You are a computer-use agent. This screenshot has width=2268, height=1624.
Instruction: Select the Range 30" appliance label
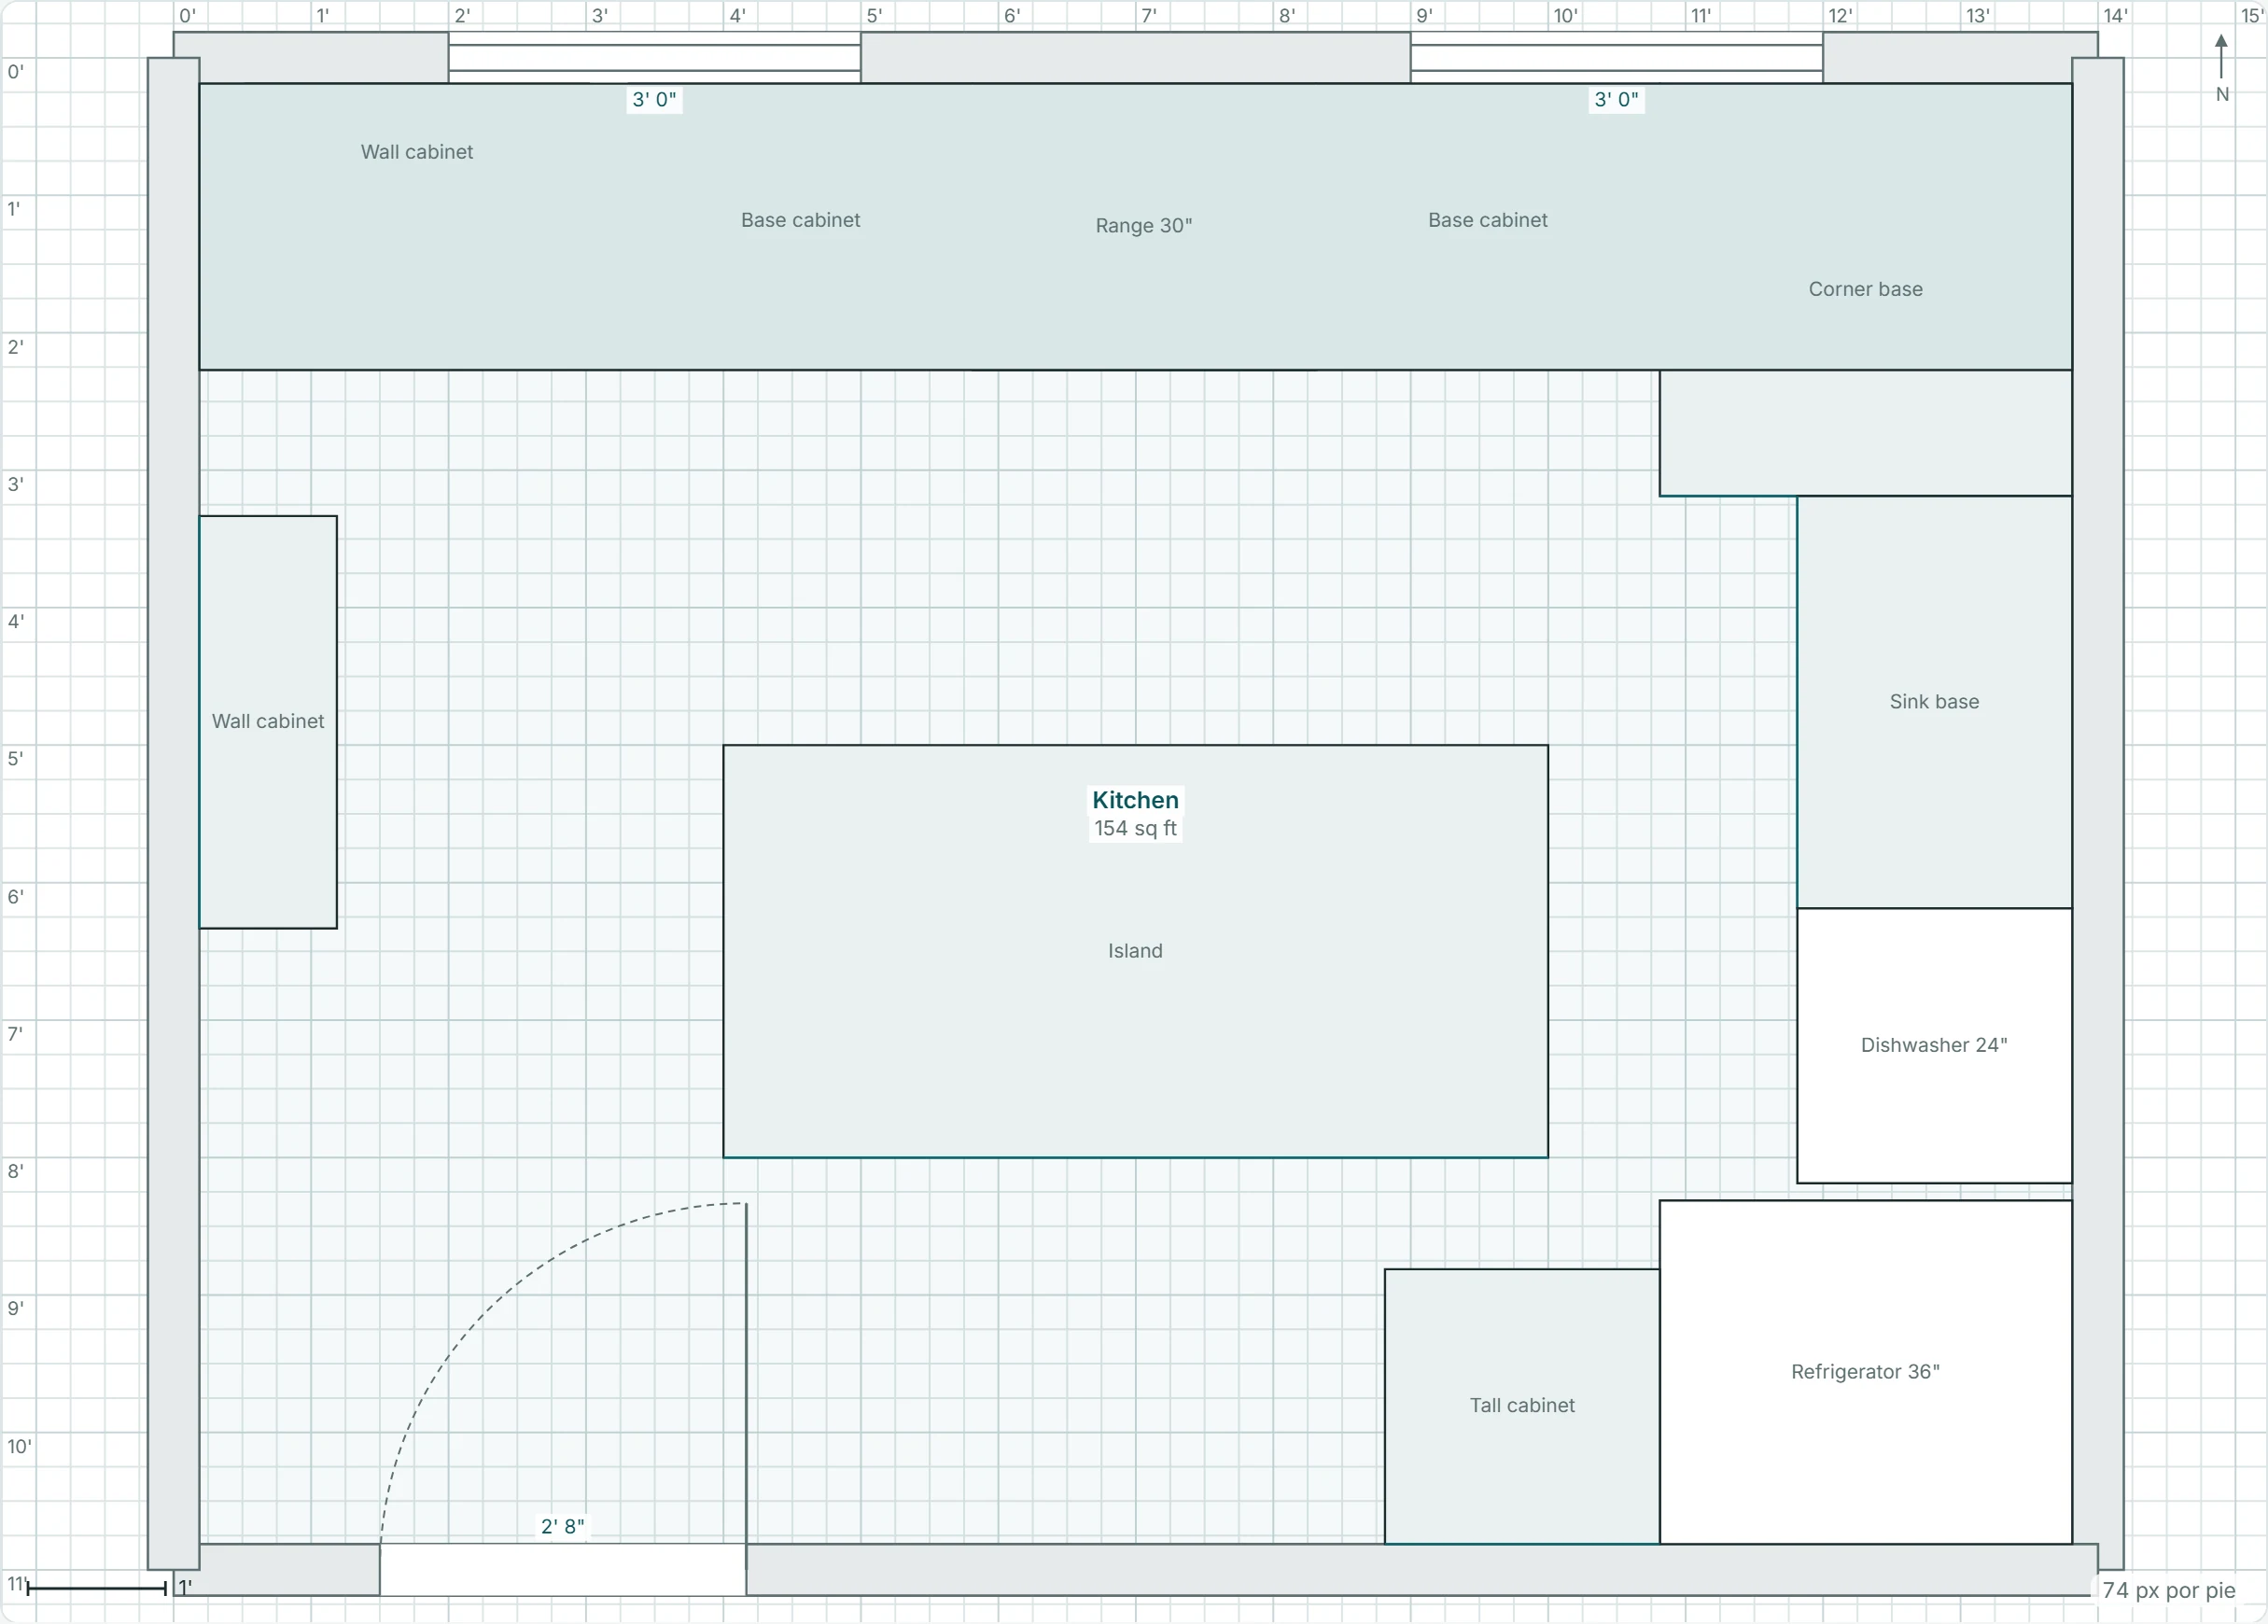coord(1143,226)
